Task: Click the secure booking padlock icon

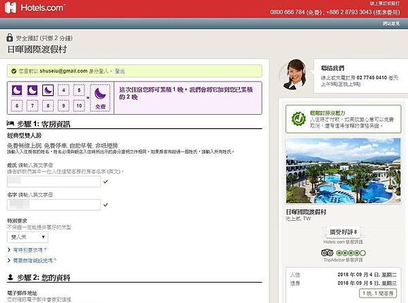Action: (10, 37)
